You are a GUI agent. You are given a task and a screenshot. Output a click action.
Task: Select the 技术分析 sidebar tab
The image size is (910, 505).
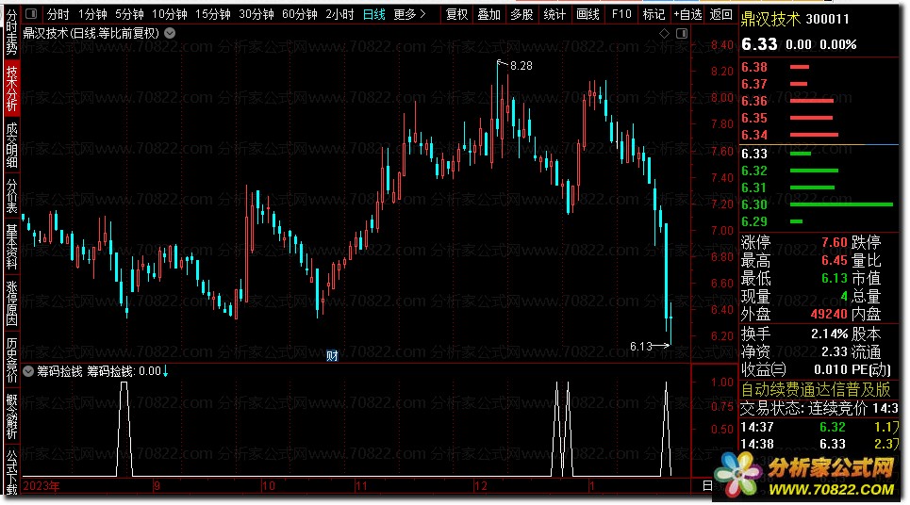click(x=11, y=89)
